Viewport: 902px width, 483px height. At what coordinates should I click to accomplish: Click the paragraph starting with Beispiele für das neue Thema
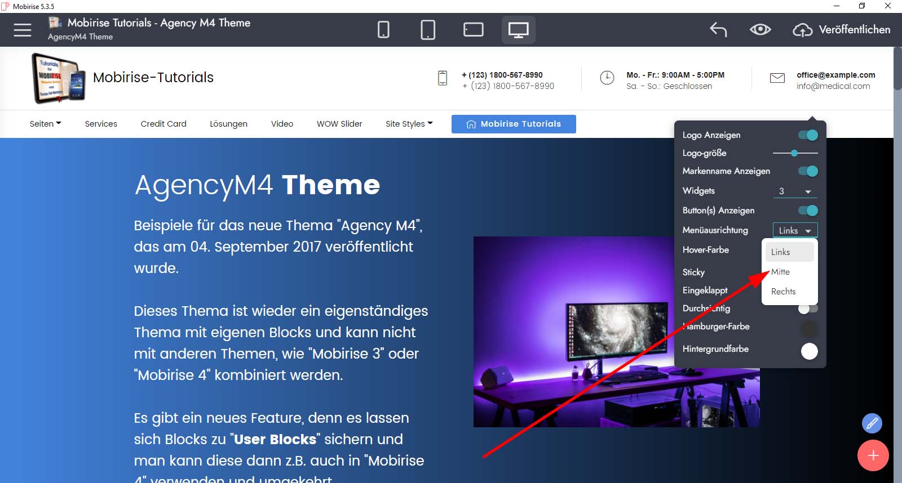click(278, 247)
